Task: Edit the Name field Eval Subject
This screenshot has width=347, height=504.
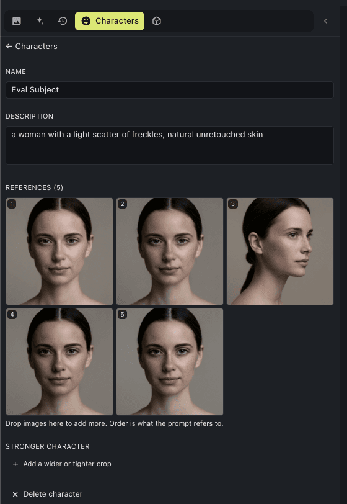Action: pyautogui.click(x=170, y=89)
